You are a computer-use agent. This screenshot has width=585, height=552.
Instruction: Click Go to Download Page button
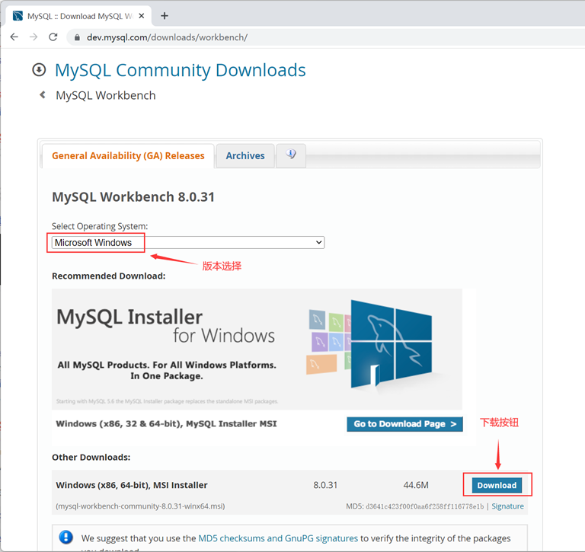404,424
